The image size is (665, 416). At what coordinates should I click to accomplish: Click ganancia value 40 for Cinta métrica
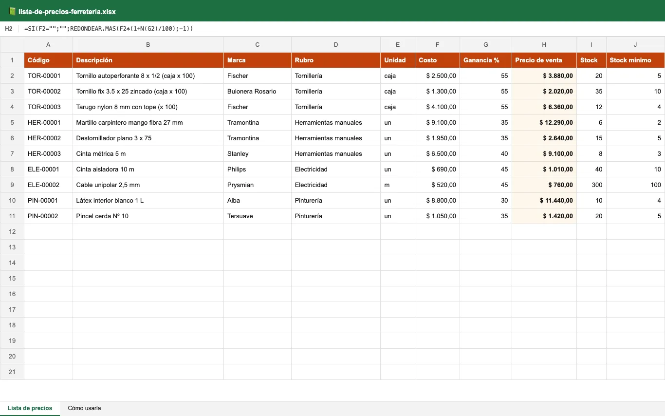pos(486,154)
